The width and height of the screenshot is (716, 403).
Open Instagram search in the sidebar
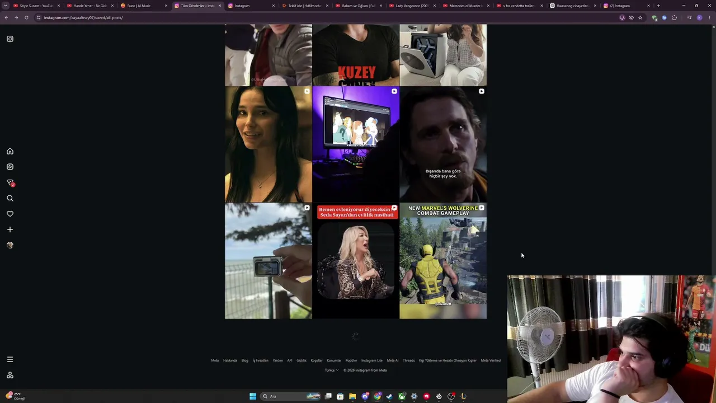pyautogui.click(x=10, y=198)
